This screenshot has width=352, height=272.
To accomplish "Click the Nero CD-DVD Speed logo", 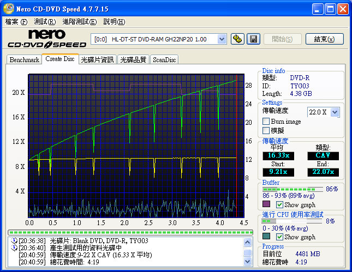I will pyautogui.click(x=46, y=39).
